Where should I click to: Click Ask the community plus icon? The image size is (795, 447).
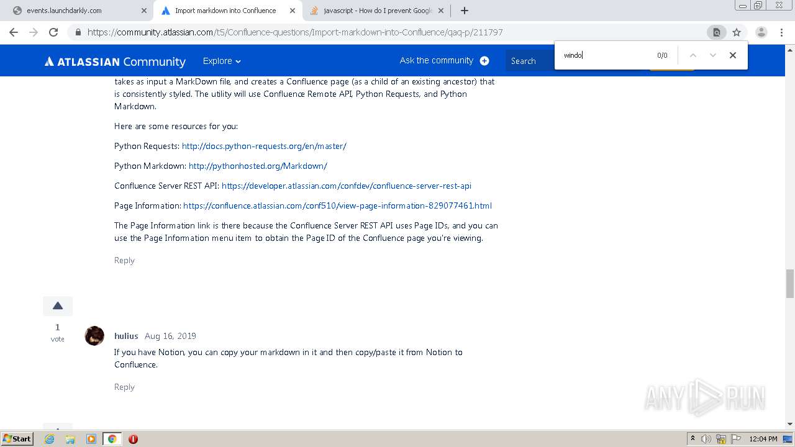(x=484, y=61)
